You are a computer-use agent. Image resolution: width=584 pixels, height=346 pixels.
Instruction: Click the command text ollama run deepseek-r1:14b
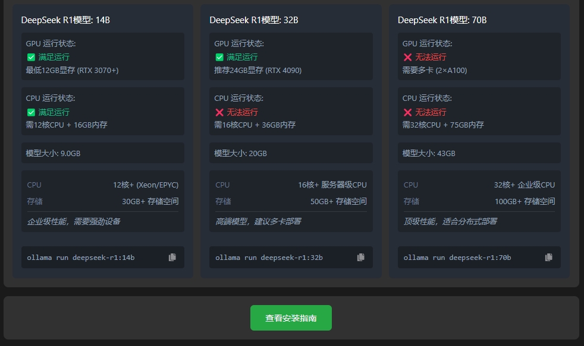81,258
